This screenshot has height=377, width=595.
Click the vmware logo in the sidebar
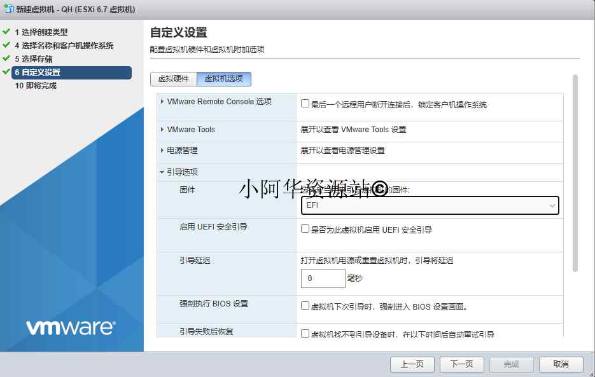70,327
